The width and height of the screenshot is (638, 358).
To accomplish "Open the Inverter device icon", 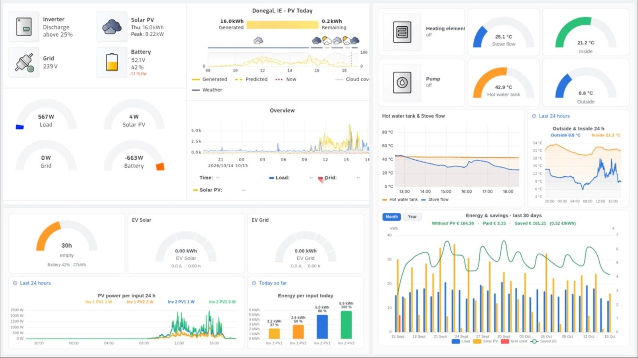I will click(x=24, y=27).
